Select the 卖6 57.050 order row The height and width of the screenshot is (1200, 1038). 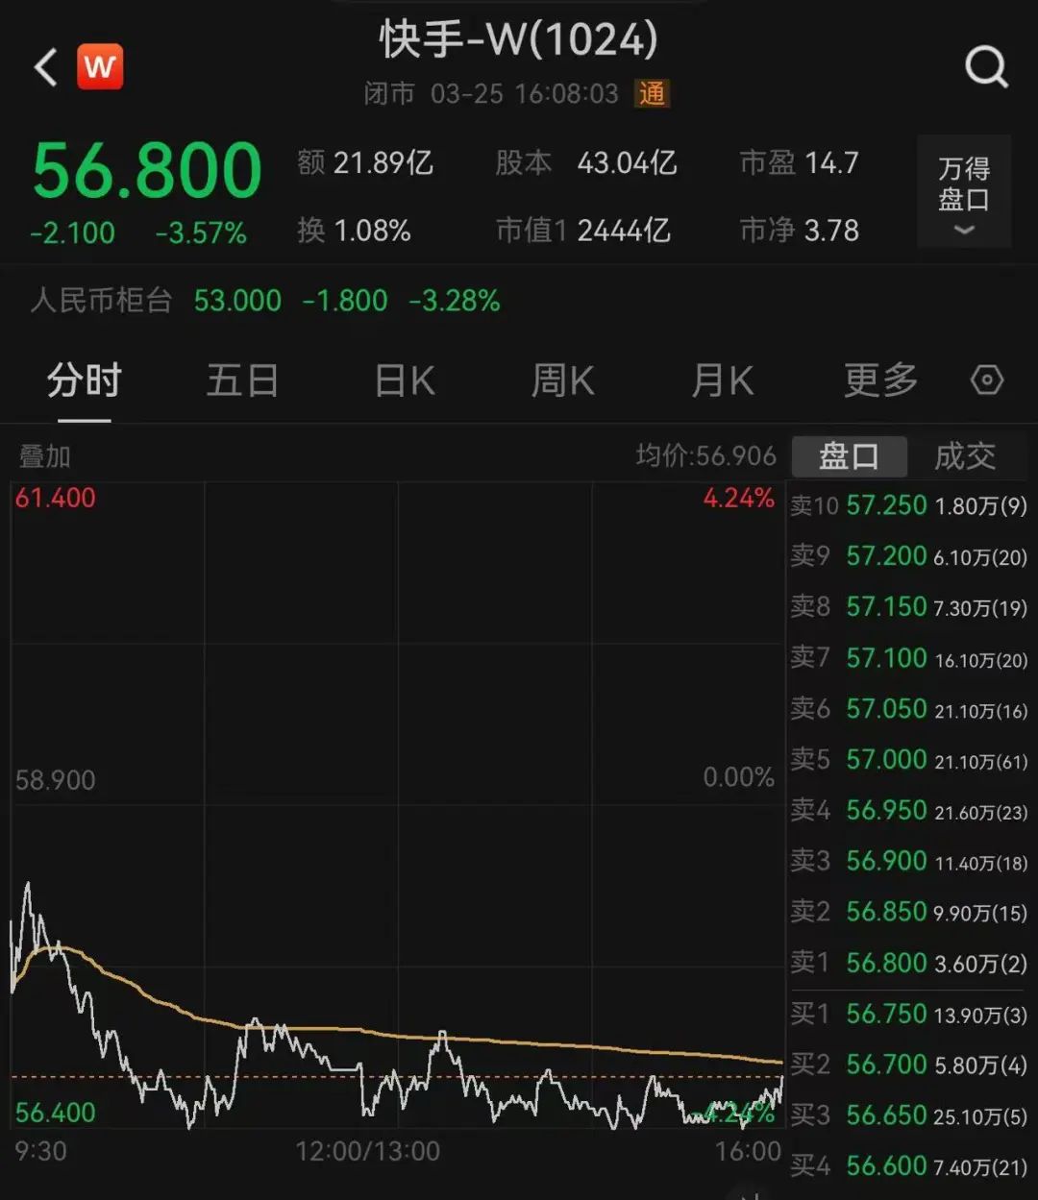(x=909, y=709)
